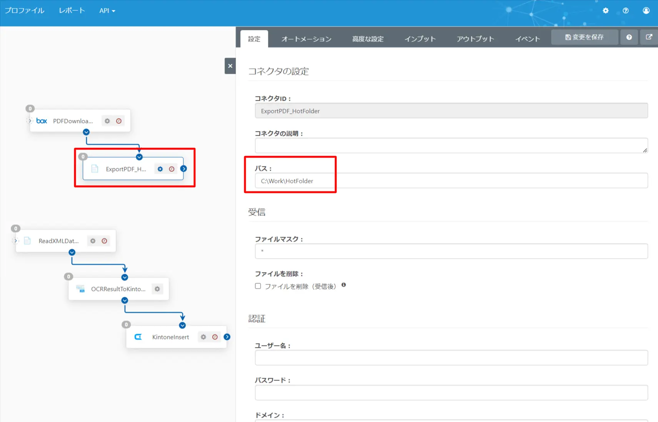
Task: Switch to the イベント tab
Action: point(528,39)
